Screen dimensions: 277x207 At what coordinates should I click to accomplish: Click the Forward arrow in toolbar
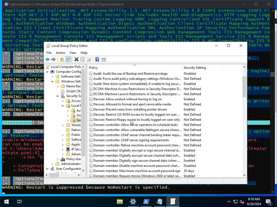pyautogui.click(x=54, y=60)
